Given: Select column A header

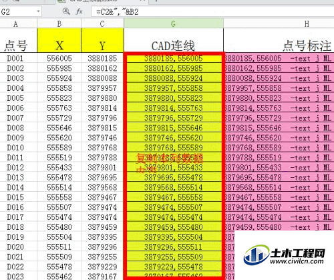Looking at the screenshot, I should point(19,23).
